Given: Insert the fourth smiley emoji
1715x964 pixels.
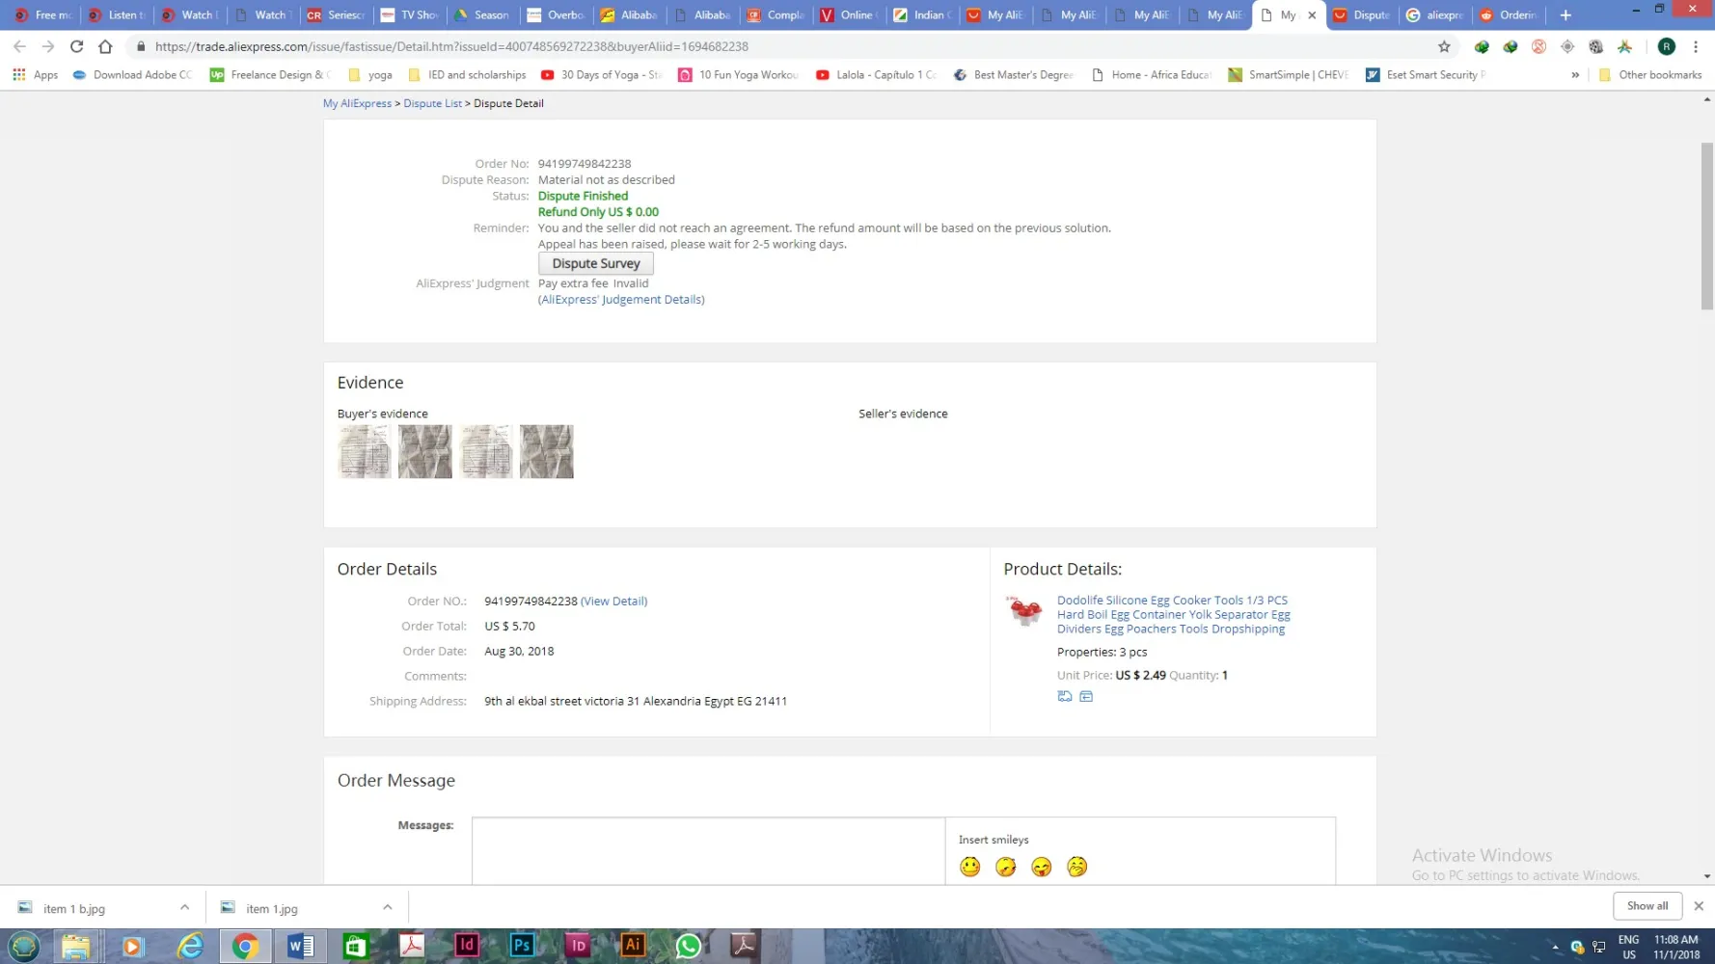Looking at the screenshot, I should tap(1076, 867).
